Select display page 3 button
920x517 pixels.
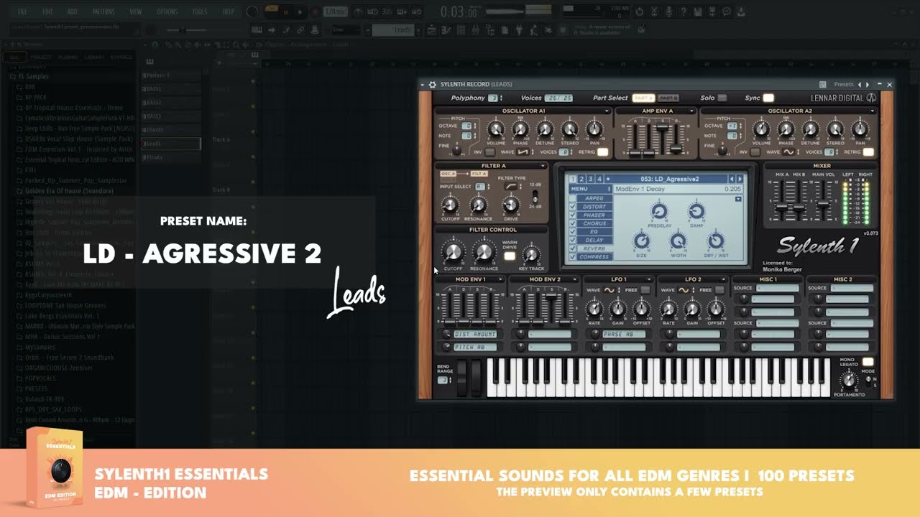[x=591, y=179]
